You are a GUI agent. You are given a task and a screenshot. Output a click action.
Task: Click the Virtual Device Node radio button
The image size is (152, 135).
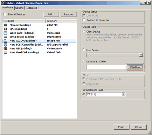[84, 94]
